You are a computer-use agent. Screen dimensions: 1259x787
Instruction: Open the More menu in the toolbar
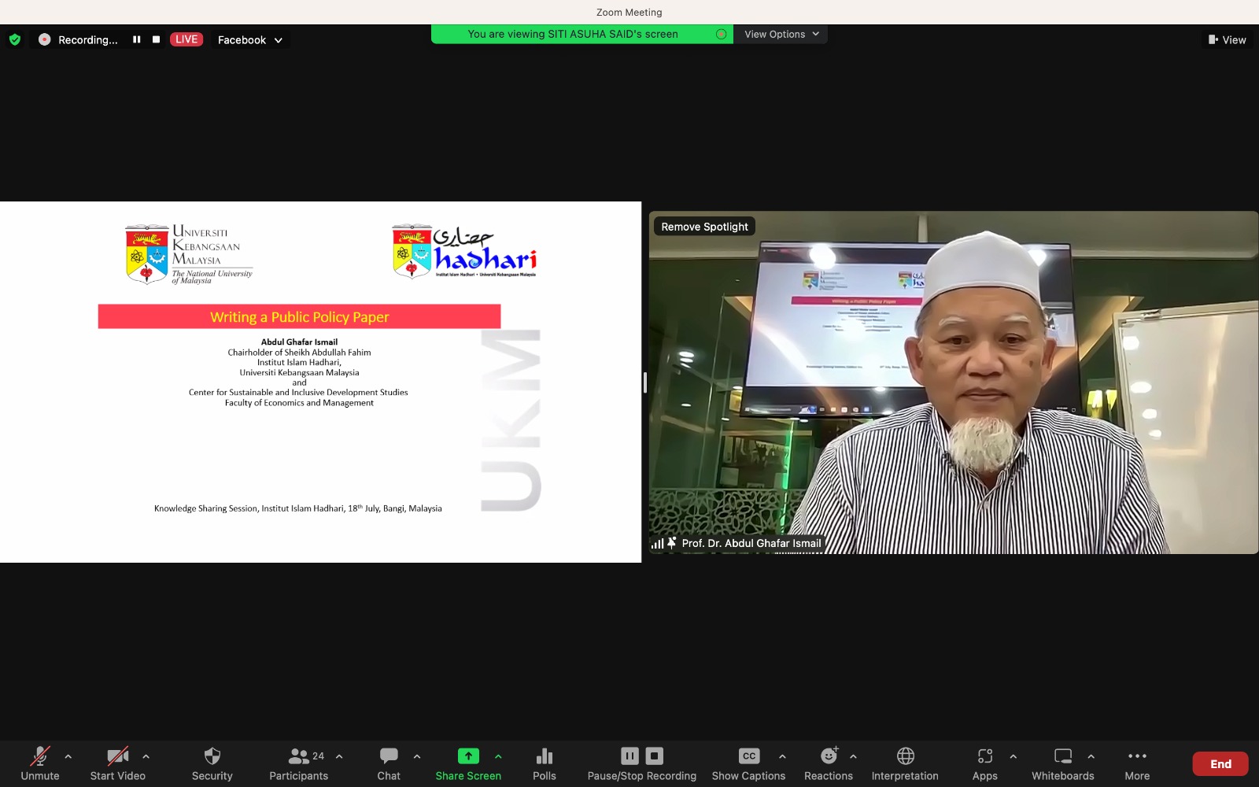(x=1137, y=763)
